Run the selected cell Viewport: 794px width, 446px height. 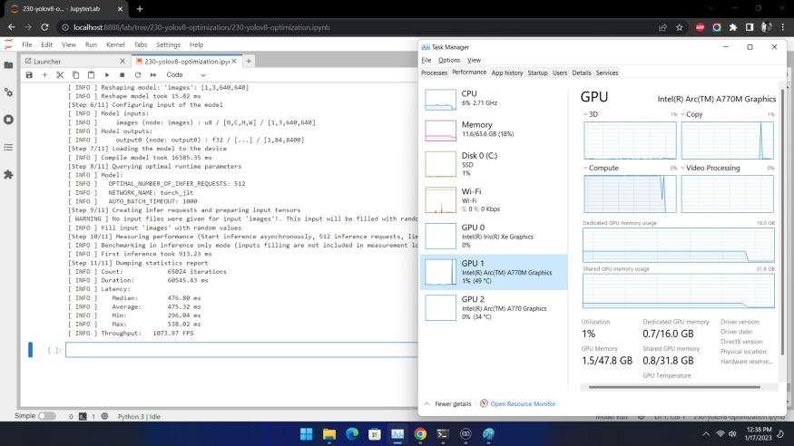[107, 74]
